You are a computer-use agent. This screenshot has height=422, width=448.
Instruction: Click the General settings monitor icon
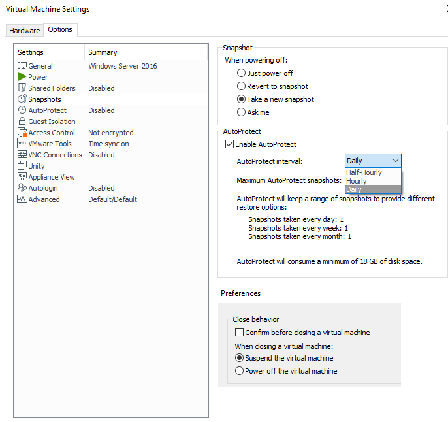[22, 66]
